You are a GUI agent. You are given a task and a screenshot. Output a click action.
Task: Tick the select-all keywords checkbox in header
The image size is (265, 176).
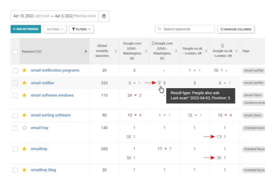(16, 52)
